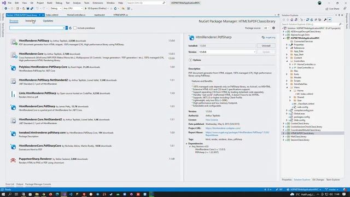Image resolution: width=350 pixels, height=197 pixels.
Task: Collapse the Dependencies section
Action: [x=187, y=143]
